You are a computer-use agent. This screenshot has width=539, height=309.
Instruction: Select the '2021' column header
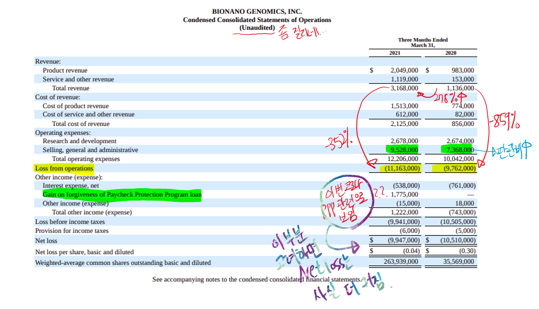click(395, 53)
